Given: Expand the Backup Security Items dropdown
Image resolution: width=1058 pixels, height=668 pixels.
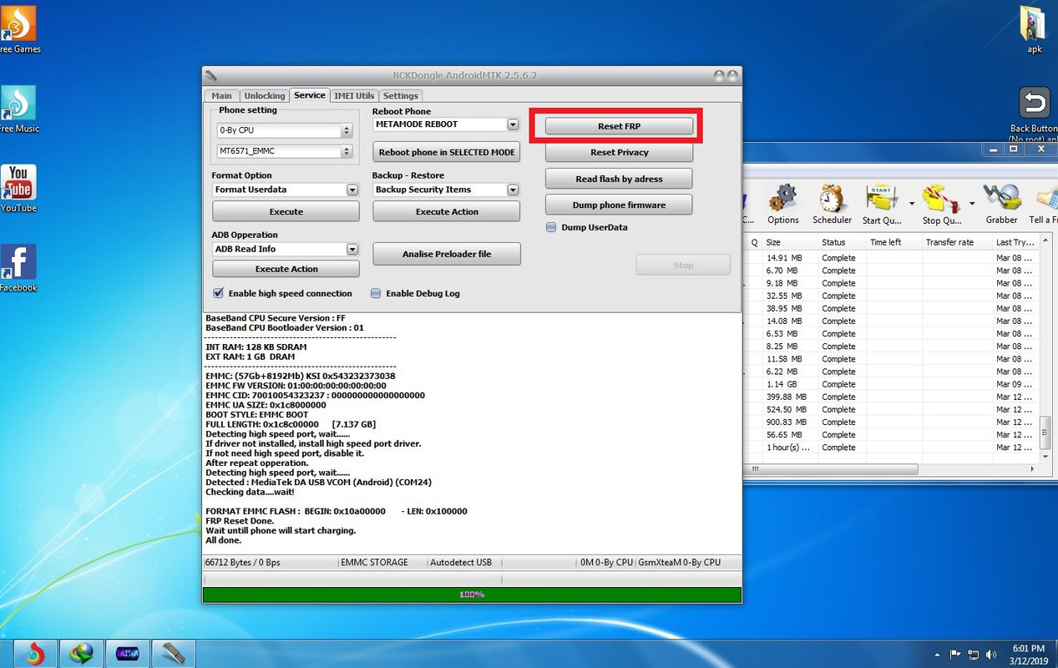Looking at the screenshot, I should point(513,190).
